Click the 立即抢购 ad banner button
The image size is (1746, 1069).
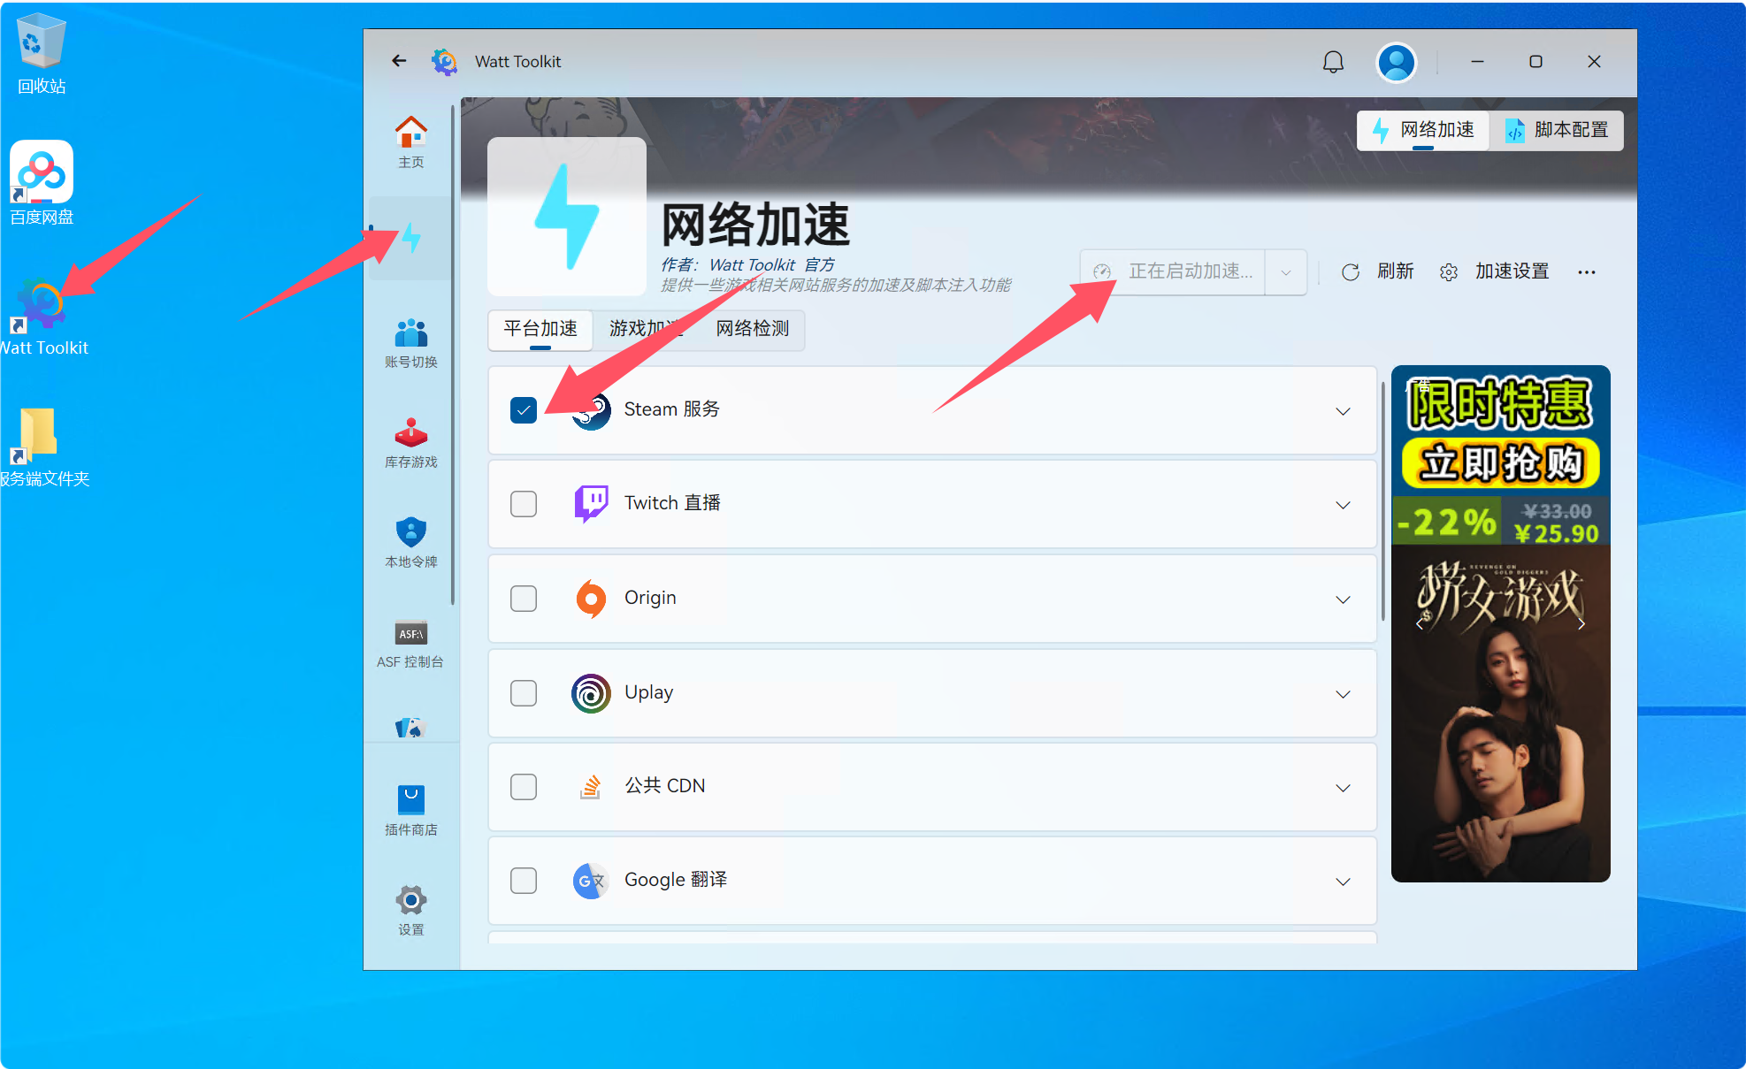click(x=1501, y=462)
